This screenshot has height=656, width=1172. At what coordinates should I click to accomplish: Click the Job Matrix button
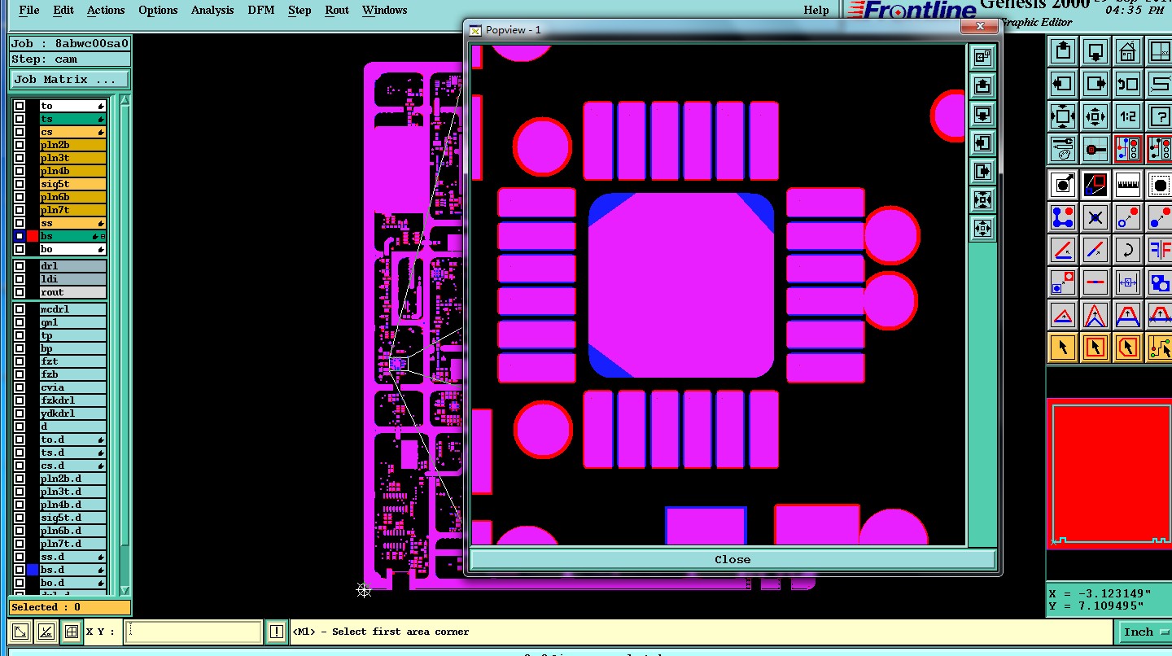(x=69, y=79)
